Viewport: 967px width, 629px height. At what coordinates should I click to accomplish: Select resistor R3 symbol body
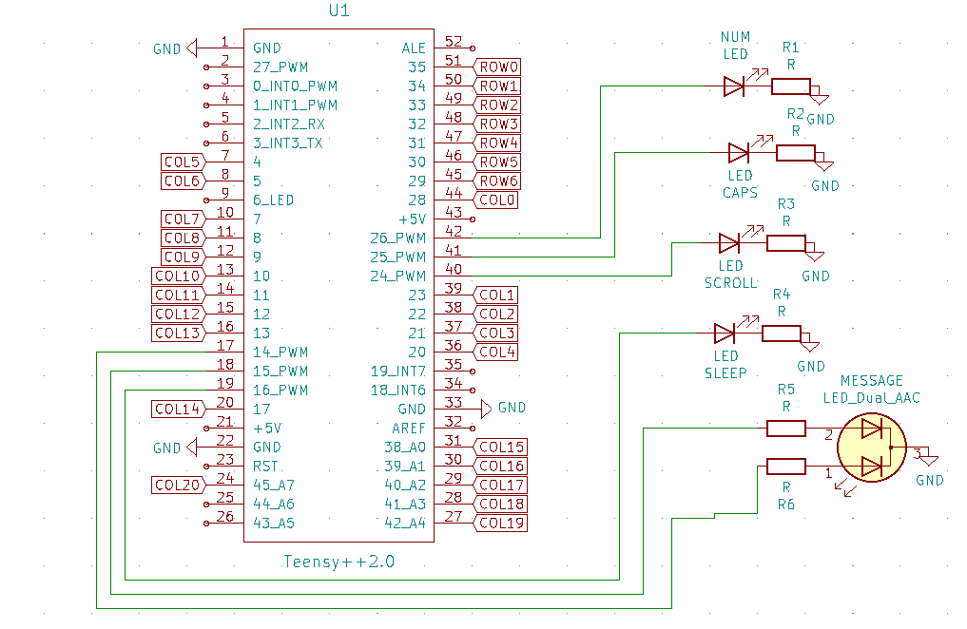[785, 243]
